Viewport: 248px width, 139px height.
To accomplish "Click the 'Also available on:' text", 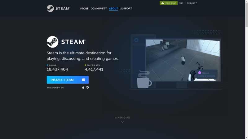I will pos(55,88).
